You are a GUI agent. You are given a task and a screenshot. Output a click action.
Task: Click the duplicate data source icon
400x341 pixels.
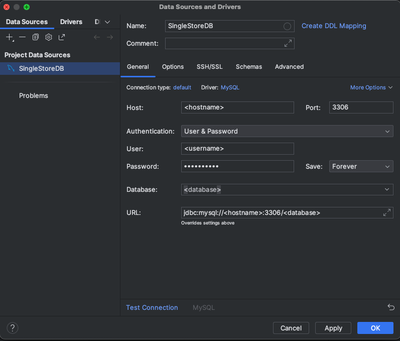(36, 37)
